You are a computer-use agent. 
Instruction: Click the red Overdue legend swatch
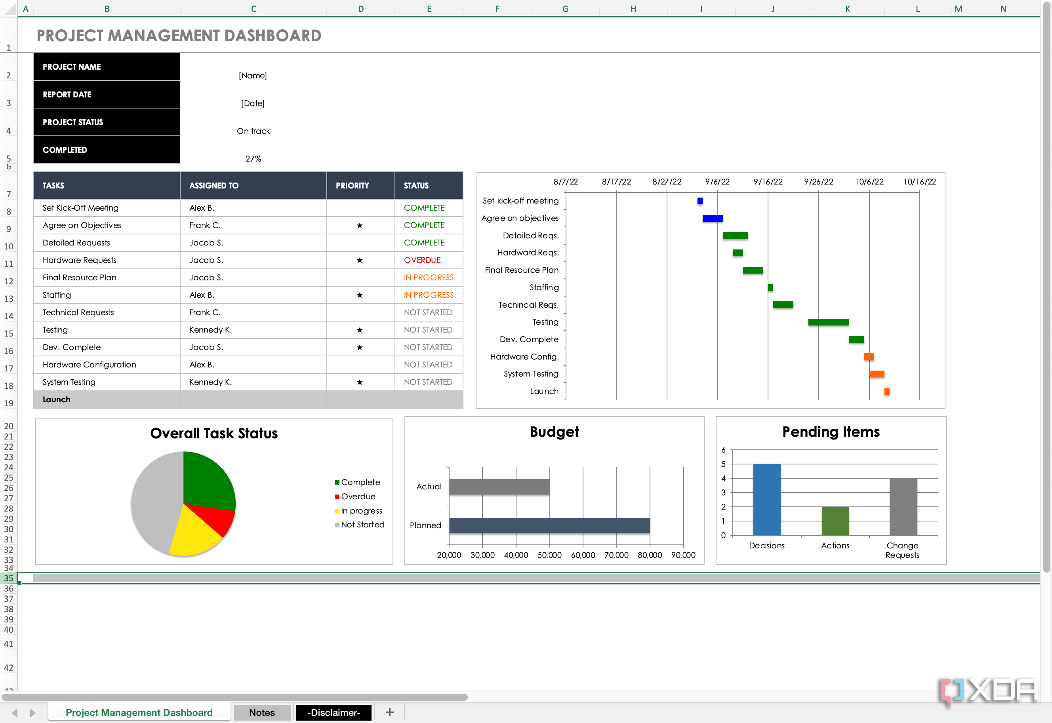337,497
